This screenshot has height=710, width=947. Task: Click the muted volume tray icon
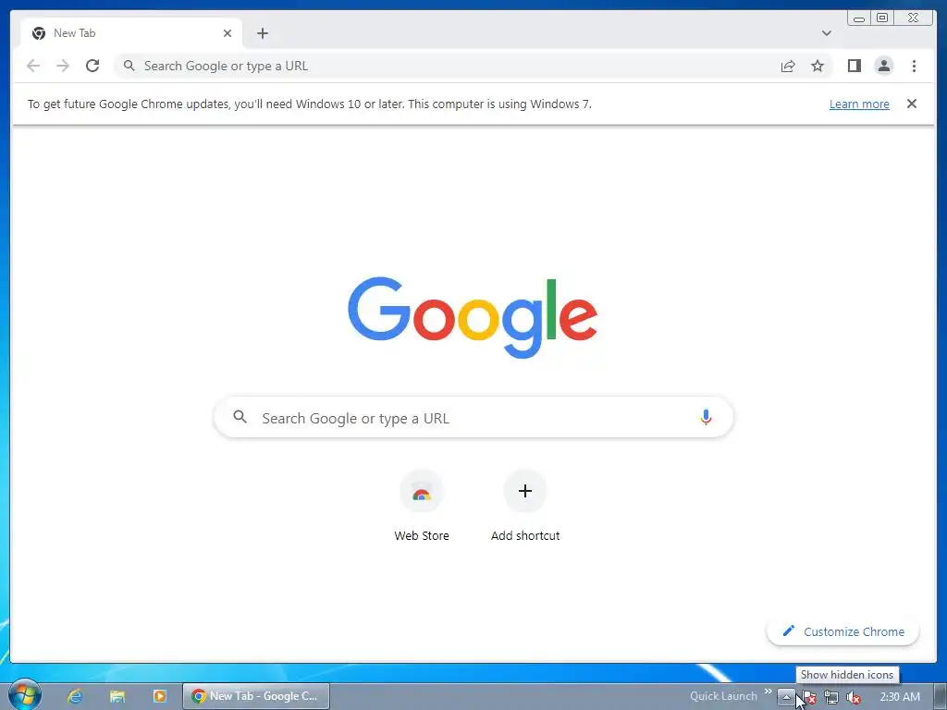tap(854, 697)
